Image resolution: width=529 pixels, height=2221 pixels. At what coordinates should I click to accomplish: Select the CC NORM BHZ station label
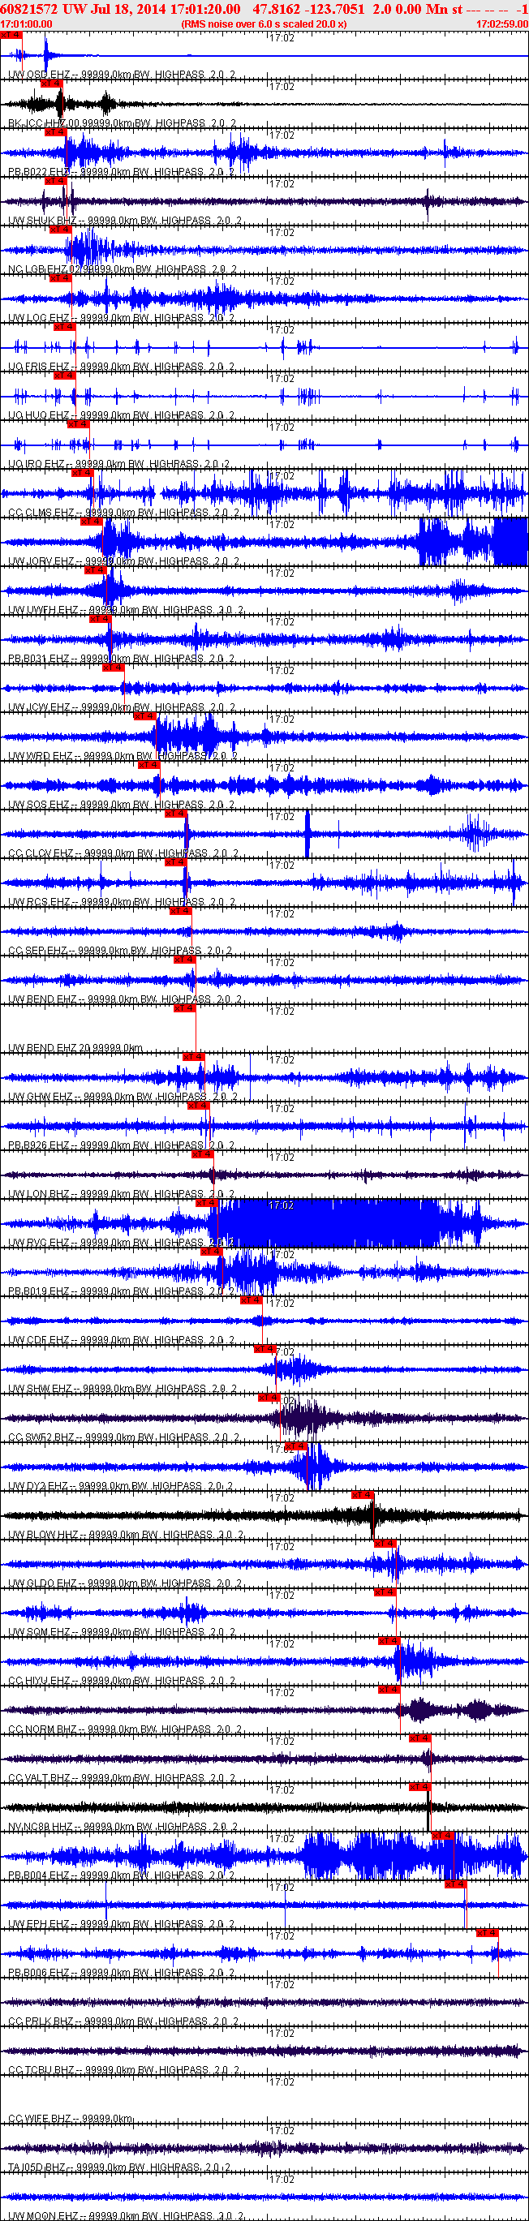124,1730
